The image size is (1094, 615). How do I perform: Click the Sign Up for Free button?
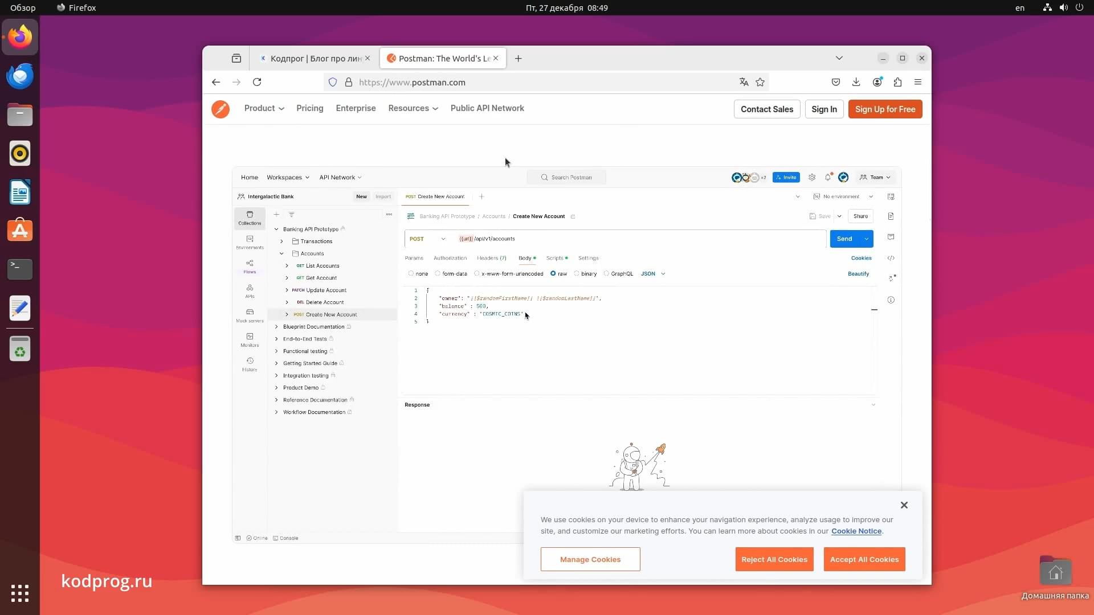885,109
